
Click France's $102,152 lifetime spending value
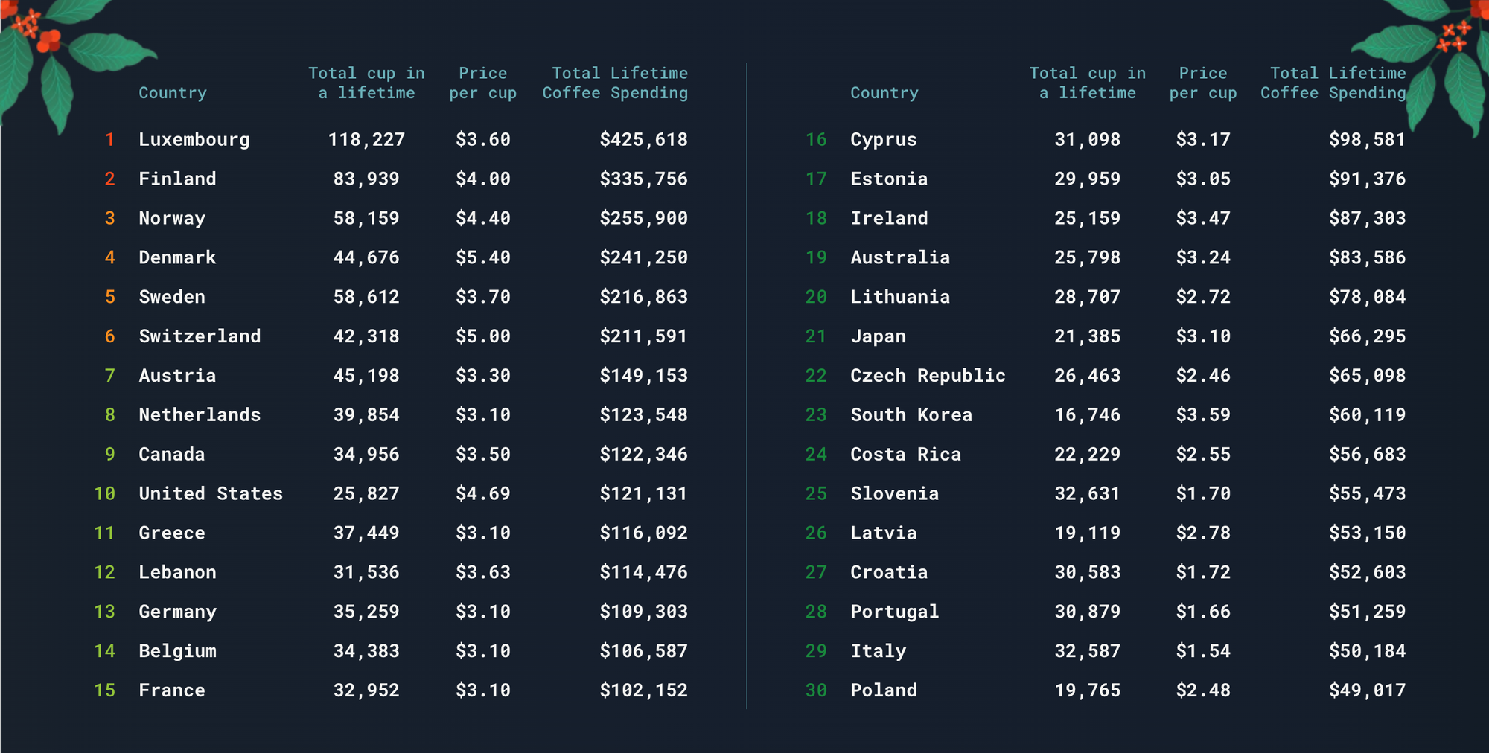coord(643,690)
